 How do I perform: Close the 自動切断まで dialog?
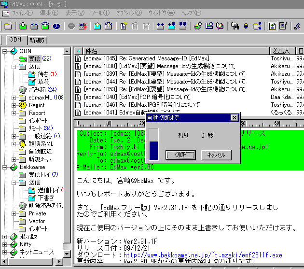click(235, 118)
